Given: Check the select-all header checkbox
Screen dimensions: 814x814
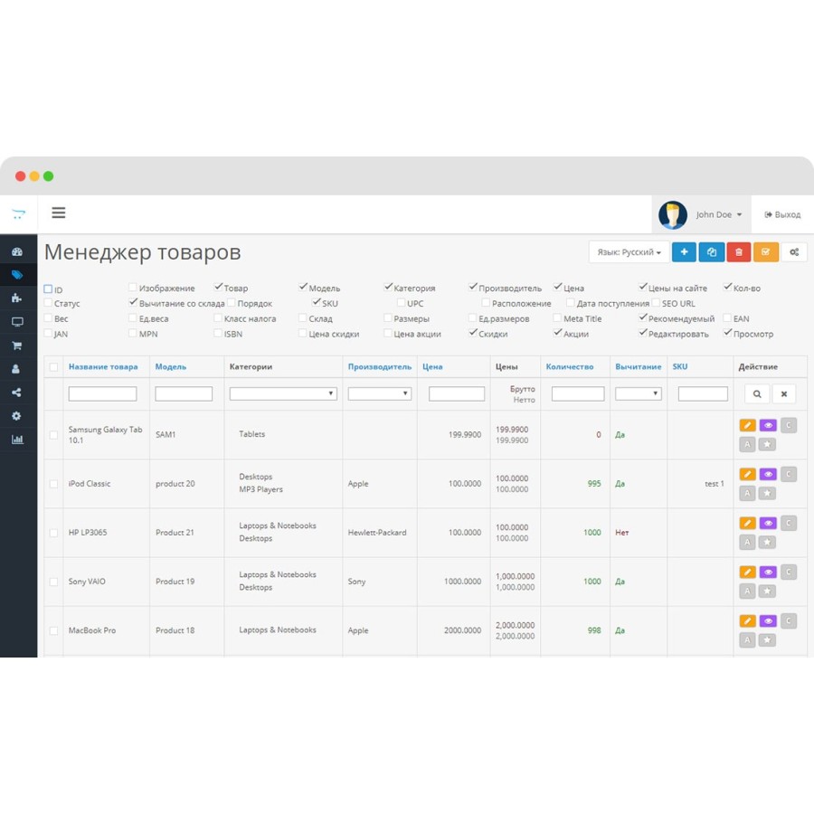Looking at the screenshot, I should 53,367.
